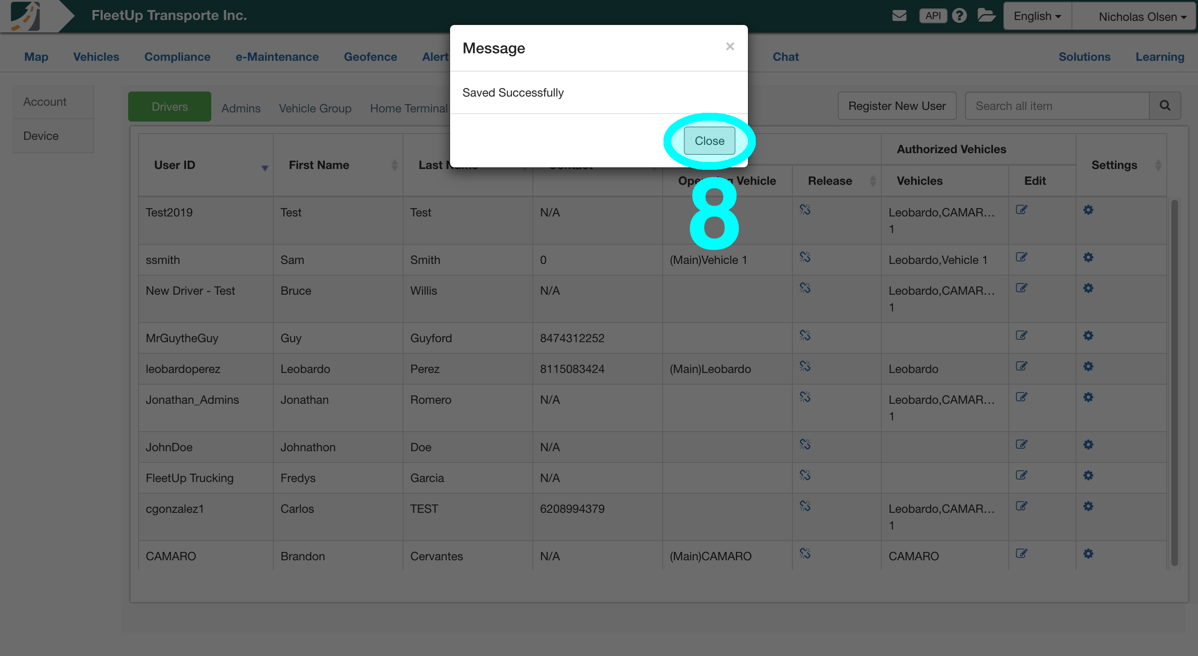1198x656 pixels.
Task: Switch to the Vehicle Group tab
Action: [x=315, y=108]
